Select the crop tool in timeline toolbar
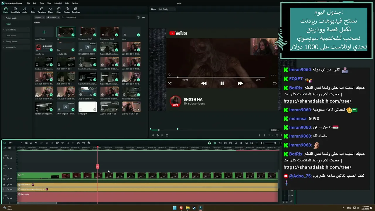The height and width of the screenshot is (211, 375). coord(68,143)
